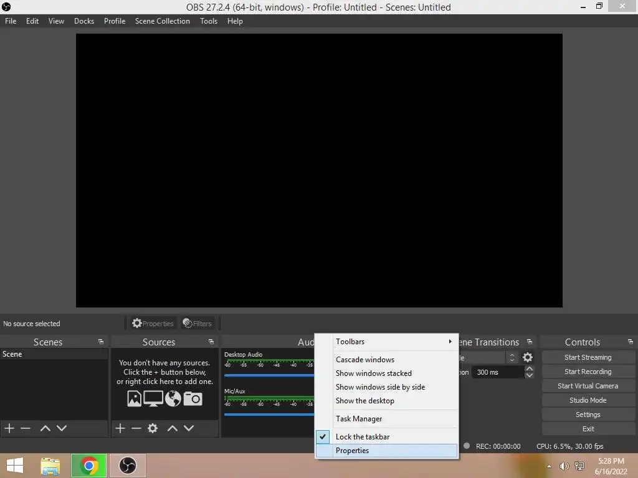This screenshot has width=638, height=478.
Task: Adjust Desktop Audio volume slider
Action: (269, 375)
